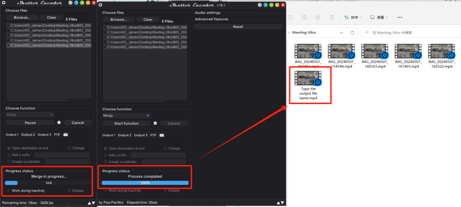Click the Start function button

click(x=126, y=123)
